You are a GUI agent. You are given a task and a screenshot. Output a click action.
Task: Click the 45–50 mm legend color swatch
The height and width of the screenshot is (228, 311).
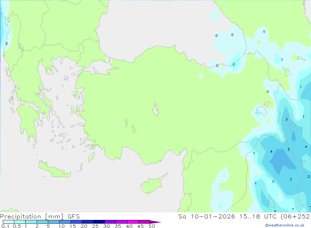point(144,222)
